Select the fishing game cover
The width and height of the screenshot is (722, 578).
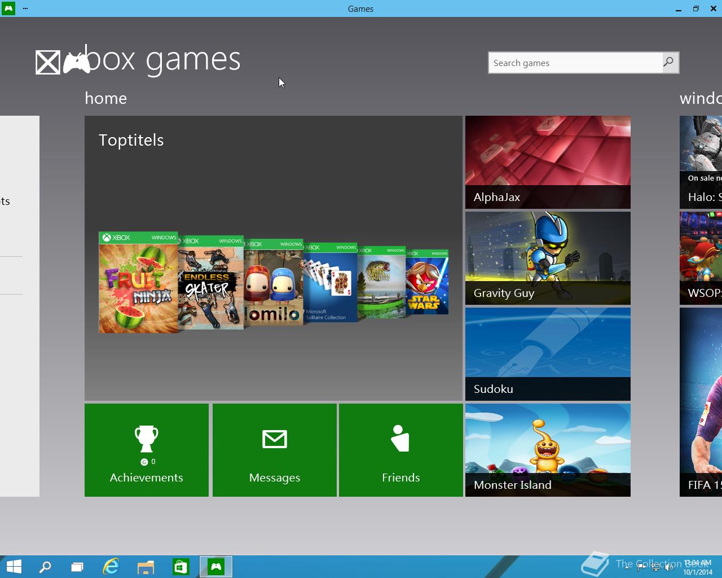[x=381, y=282]
